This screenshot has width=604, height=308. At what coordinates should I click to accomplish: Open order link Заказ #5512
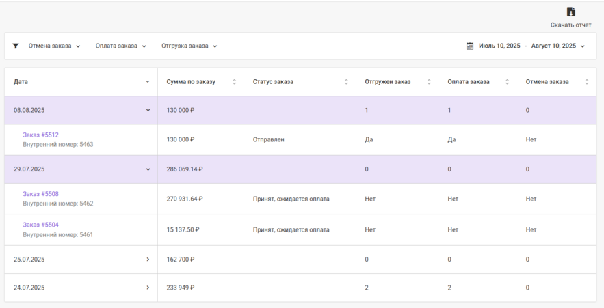coord(40,135)
